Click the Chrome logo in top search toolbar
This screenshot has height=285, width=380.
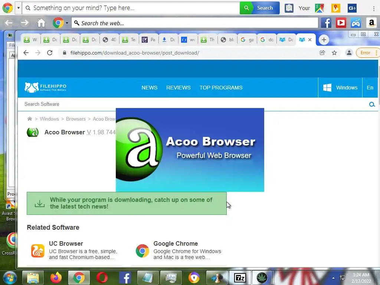point(7,8)
